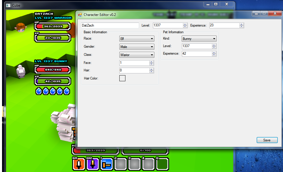Select the green Q skill slot

163,164
